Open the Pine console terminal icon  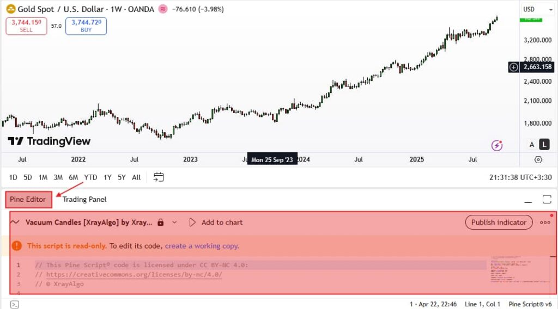click(15, 304)
